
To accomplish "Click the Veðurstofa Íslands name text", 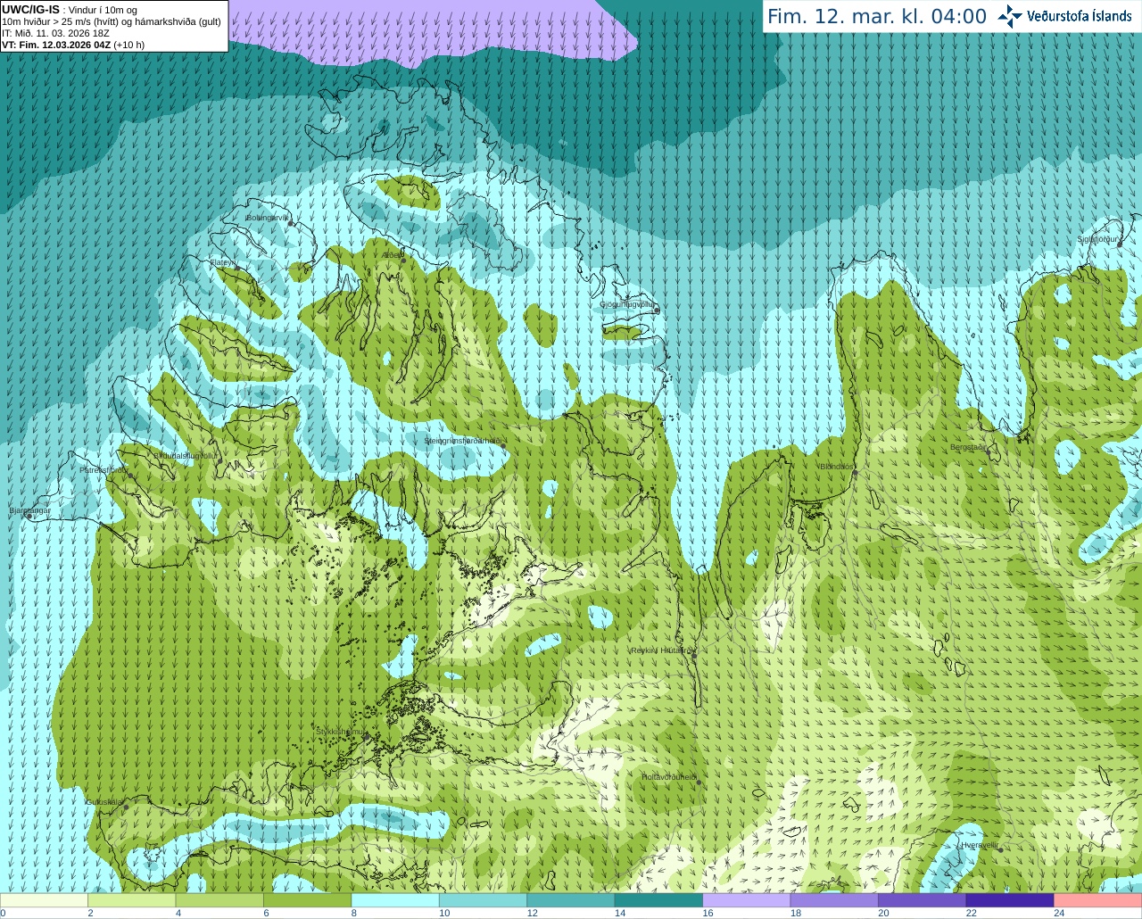I will (1079, 16).
